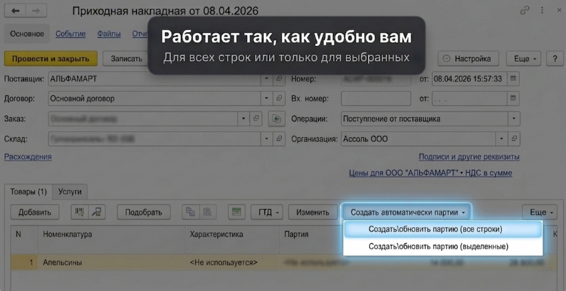The image size is (566, 291).
Task: Open the Настройка button
Action: pyautogui.click(x=468, y=59)
